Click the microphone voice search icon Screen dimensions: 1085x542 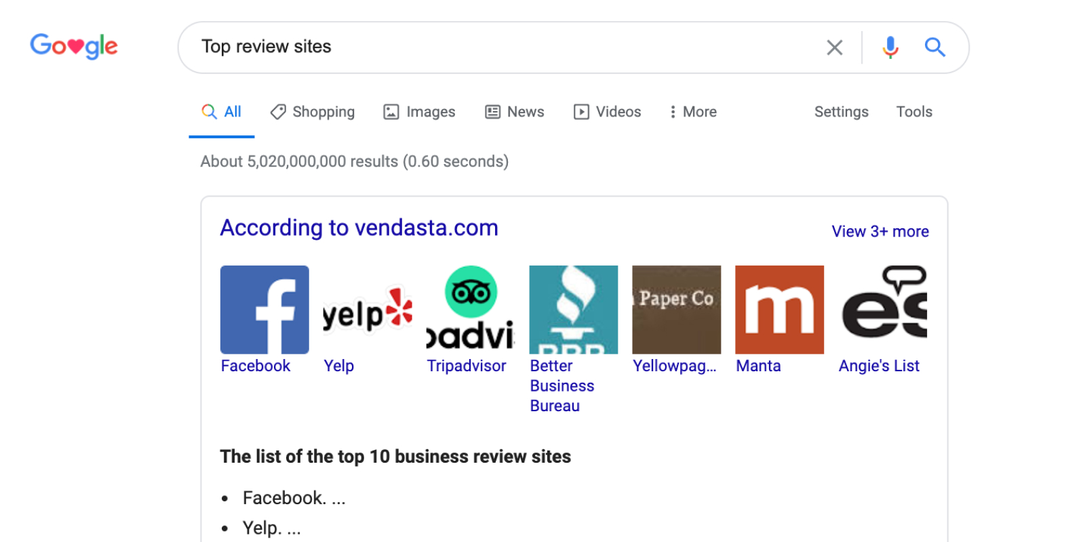[890, 47]
